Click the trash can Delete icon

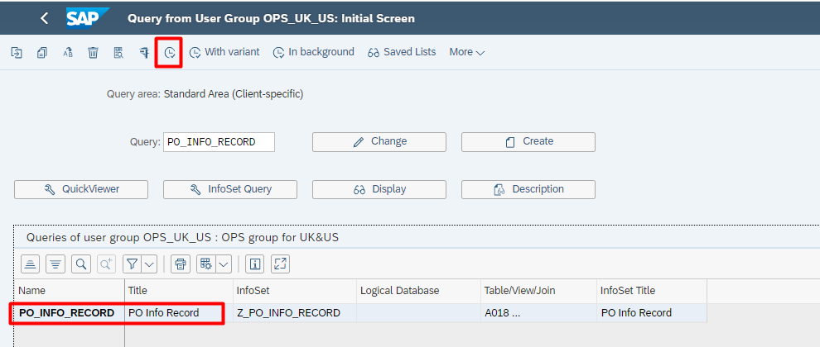93,52
